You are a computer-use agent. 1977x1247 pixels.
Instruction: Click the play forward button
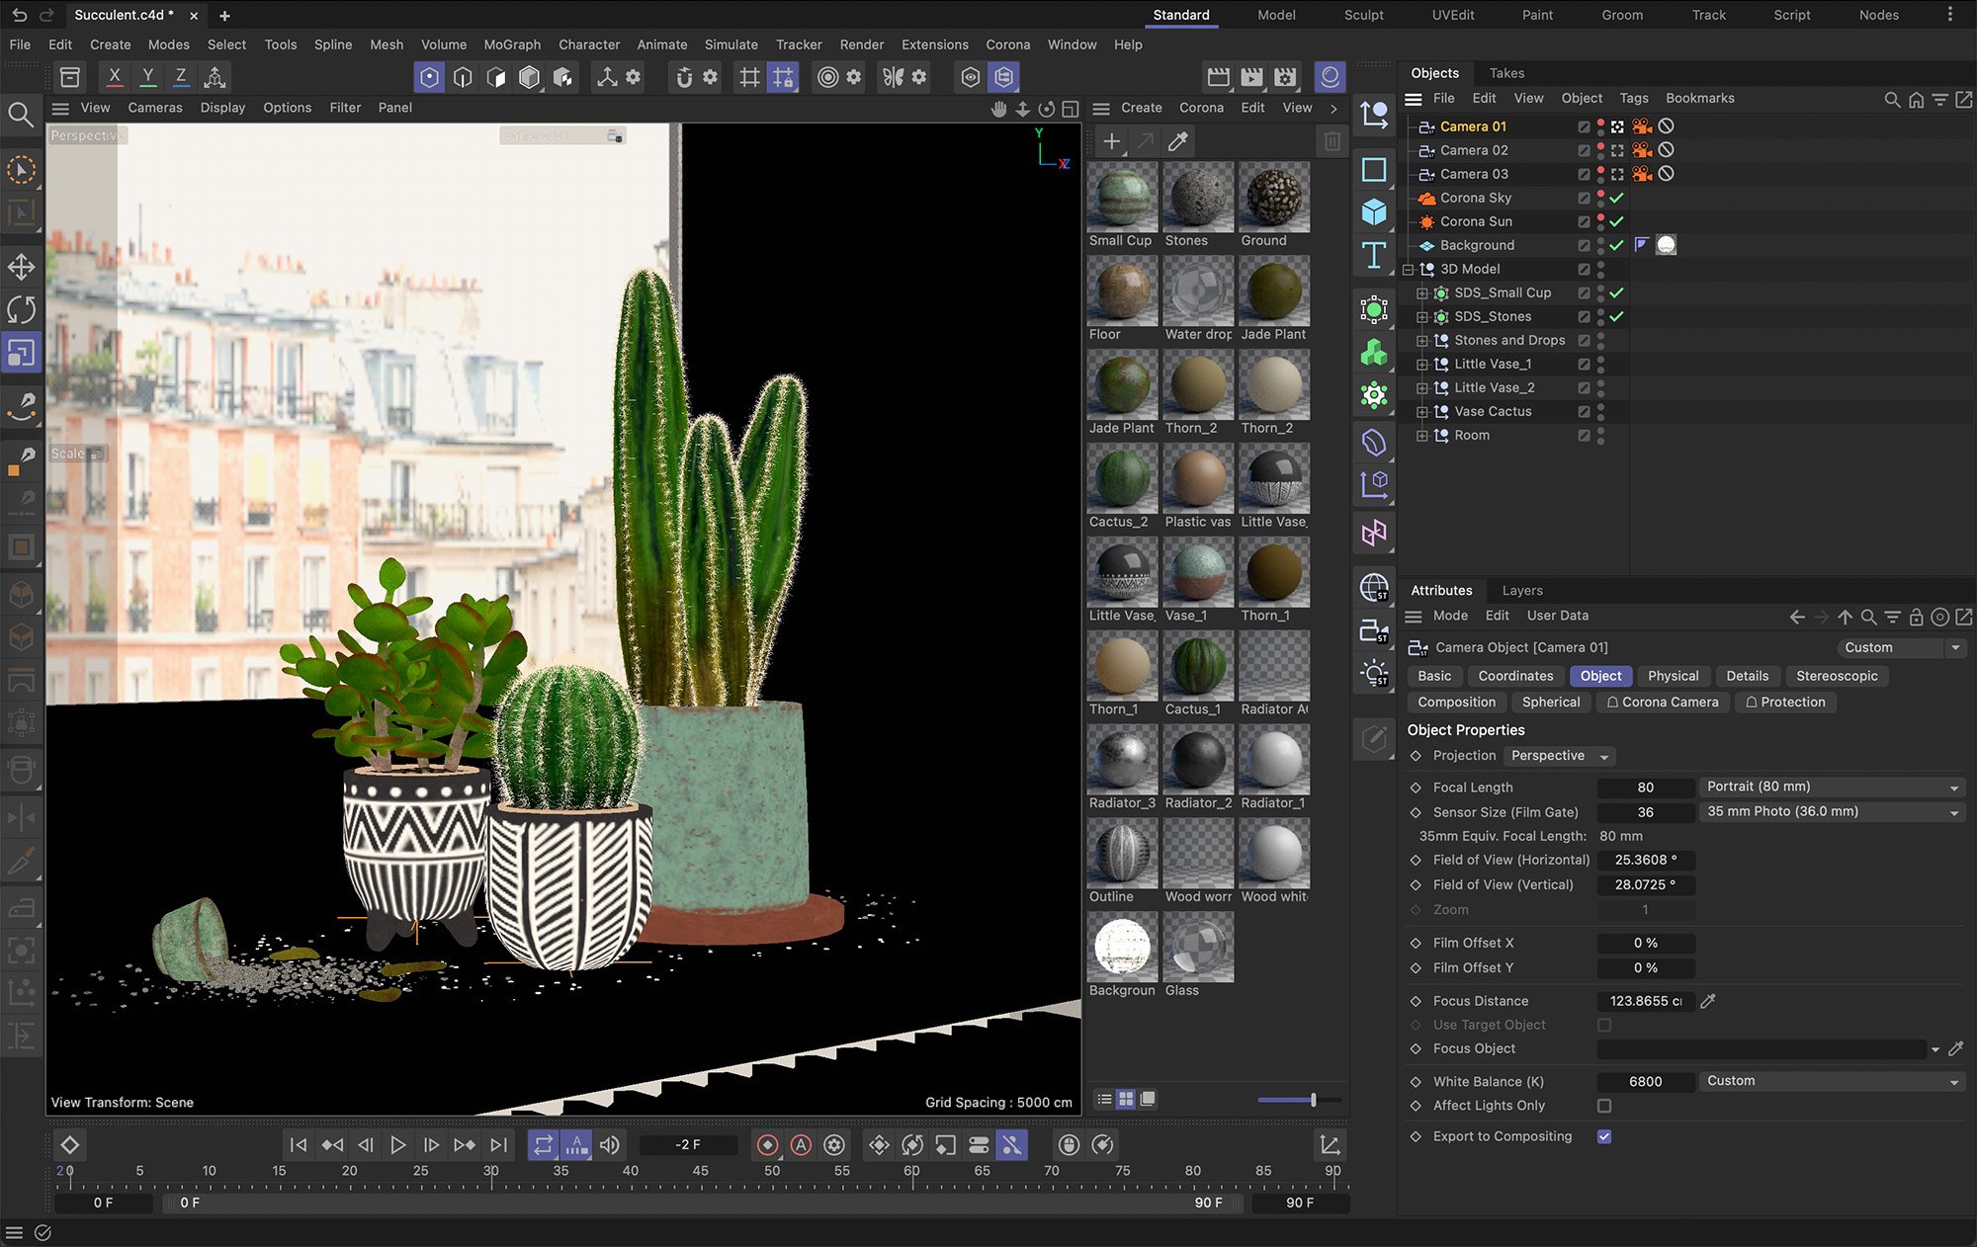coord(397,1145)
